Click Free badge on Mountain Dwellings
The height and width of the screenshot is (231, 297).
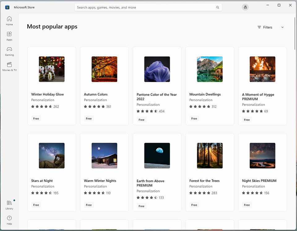tap(194, 119)
